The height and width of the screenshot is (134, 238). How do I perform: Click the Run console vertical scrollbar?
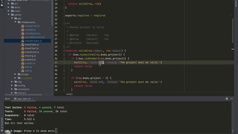coord(233,131)
